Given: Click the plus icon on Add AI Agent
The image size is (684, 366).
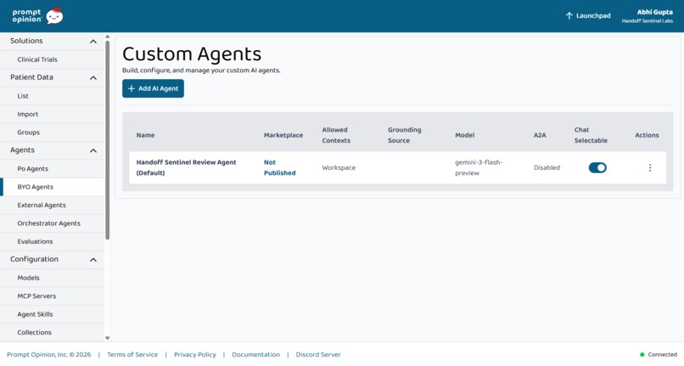Looking at the screenshot, I should point(131,88).
